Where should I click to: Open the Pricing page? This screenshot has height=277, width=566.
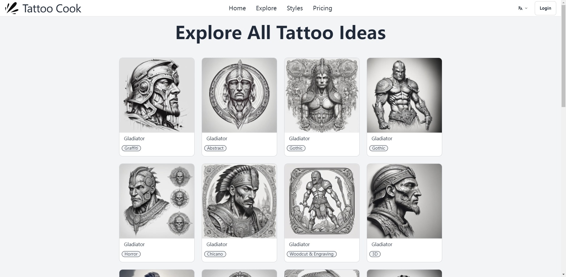point(323,8)
